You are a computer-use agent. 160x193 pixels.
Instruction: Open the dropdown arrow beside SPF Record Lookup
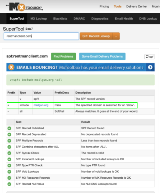(116, 36)
